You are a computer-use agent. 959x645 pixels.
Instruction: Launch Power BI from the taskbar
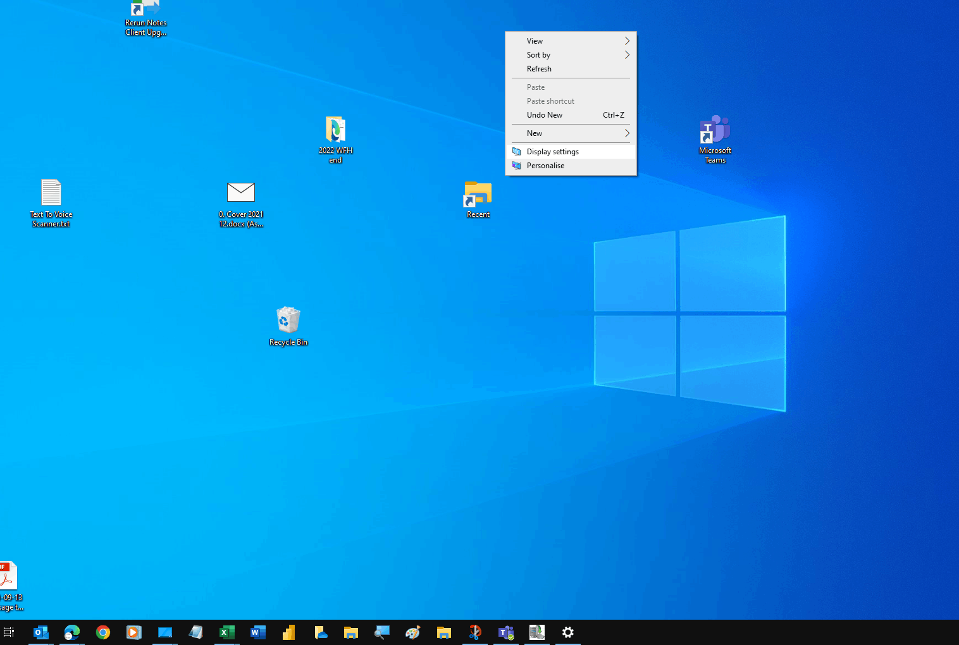point(289,632)
